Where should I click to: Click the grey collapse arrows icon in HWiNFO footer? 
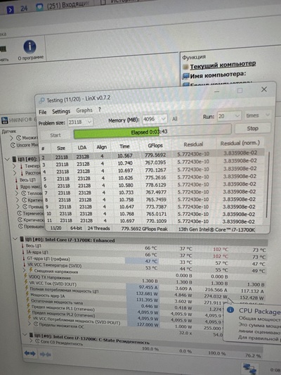46,354
